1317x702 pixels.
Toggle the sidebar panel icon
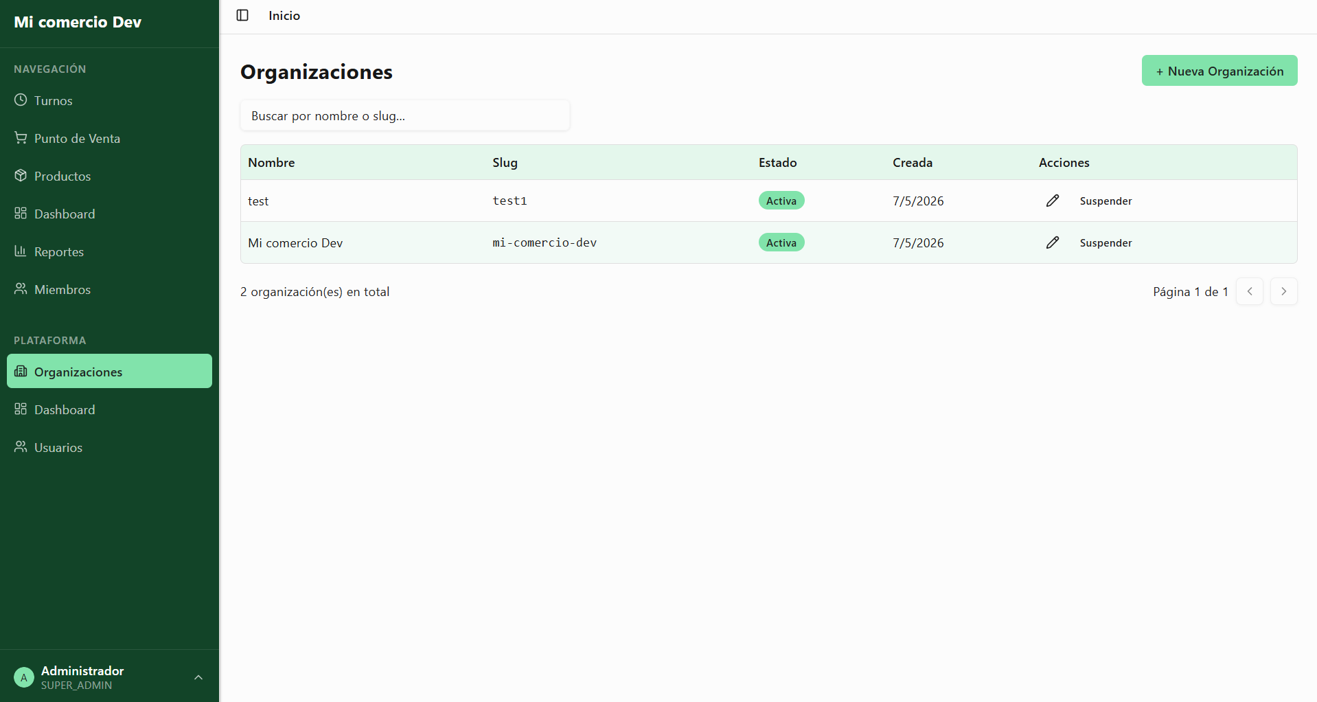click(242, 15)
